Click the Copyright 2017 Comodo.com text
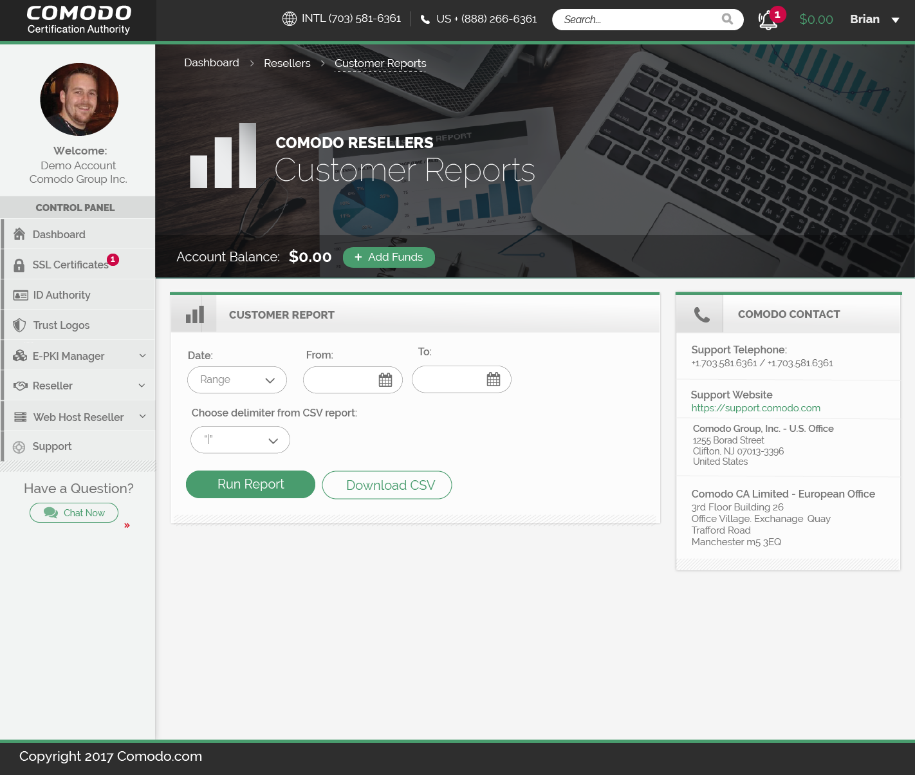Viewport: 915px width, 775px height. pyautogui.click(x=111, y=756)
